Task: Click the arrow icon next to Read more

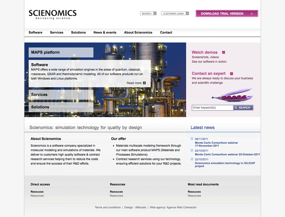Action: click(144, 83)
